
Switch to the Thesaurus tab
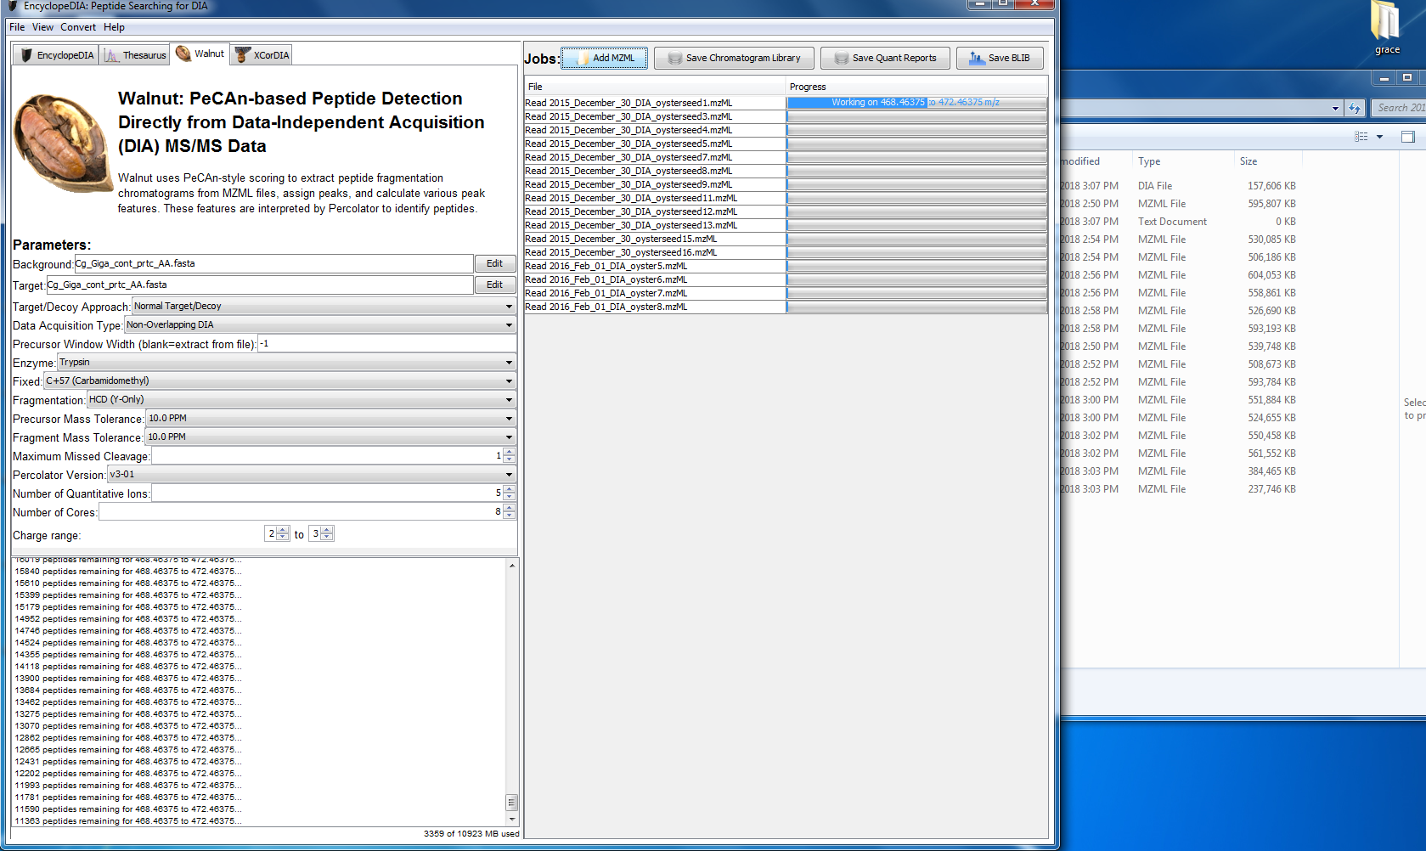point(135,55)
